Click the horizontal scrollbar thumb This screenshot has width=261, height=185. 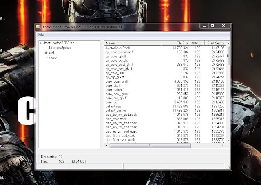[x=150, y=146]
